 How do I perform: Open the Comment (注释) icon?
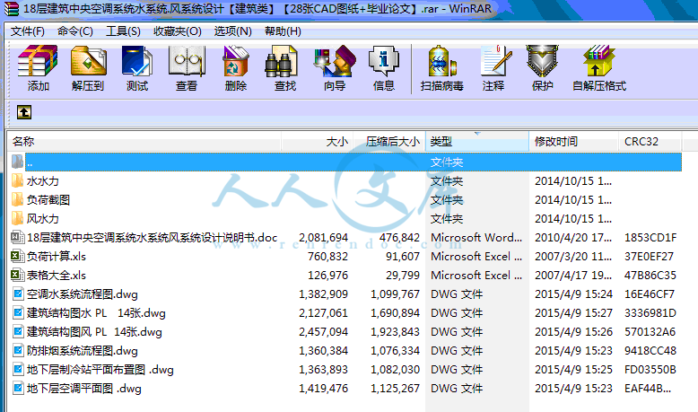click(x=495, y=61)
